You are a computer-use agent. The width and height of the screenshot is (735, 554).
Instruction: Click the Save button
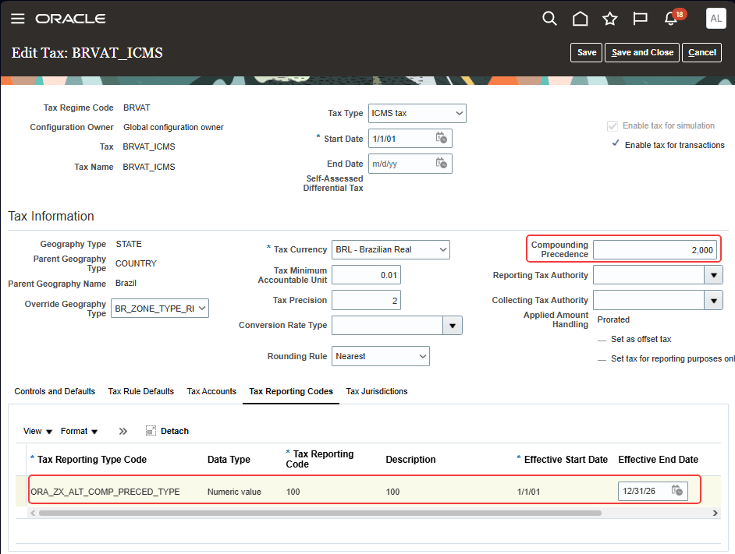point(587,52)
